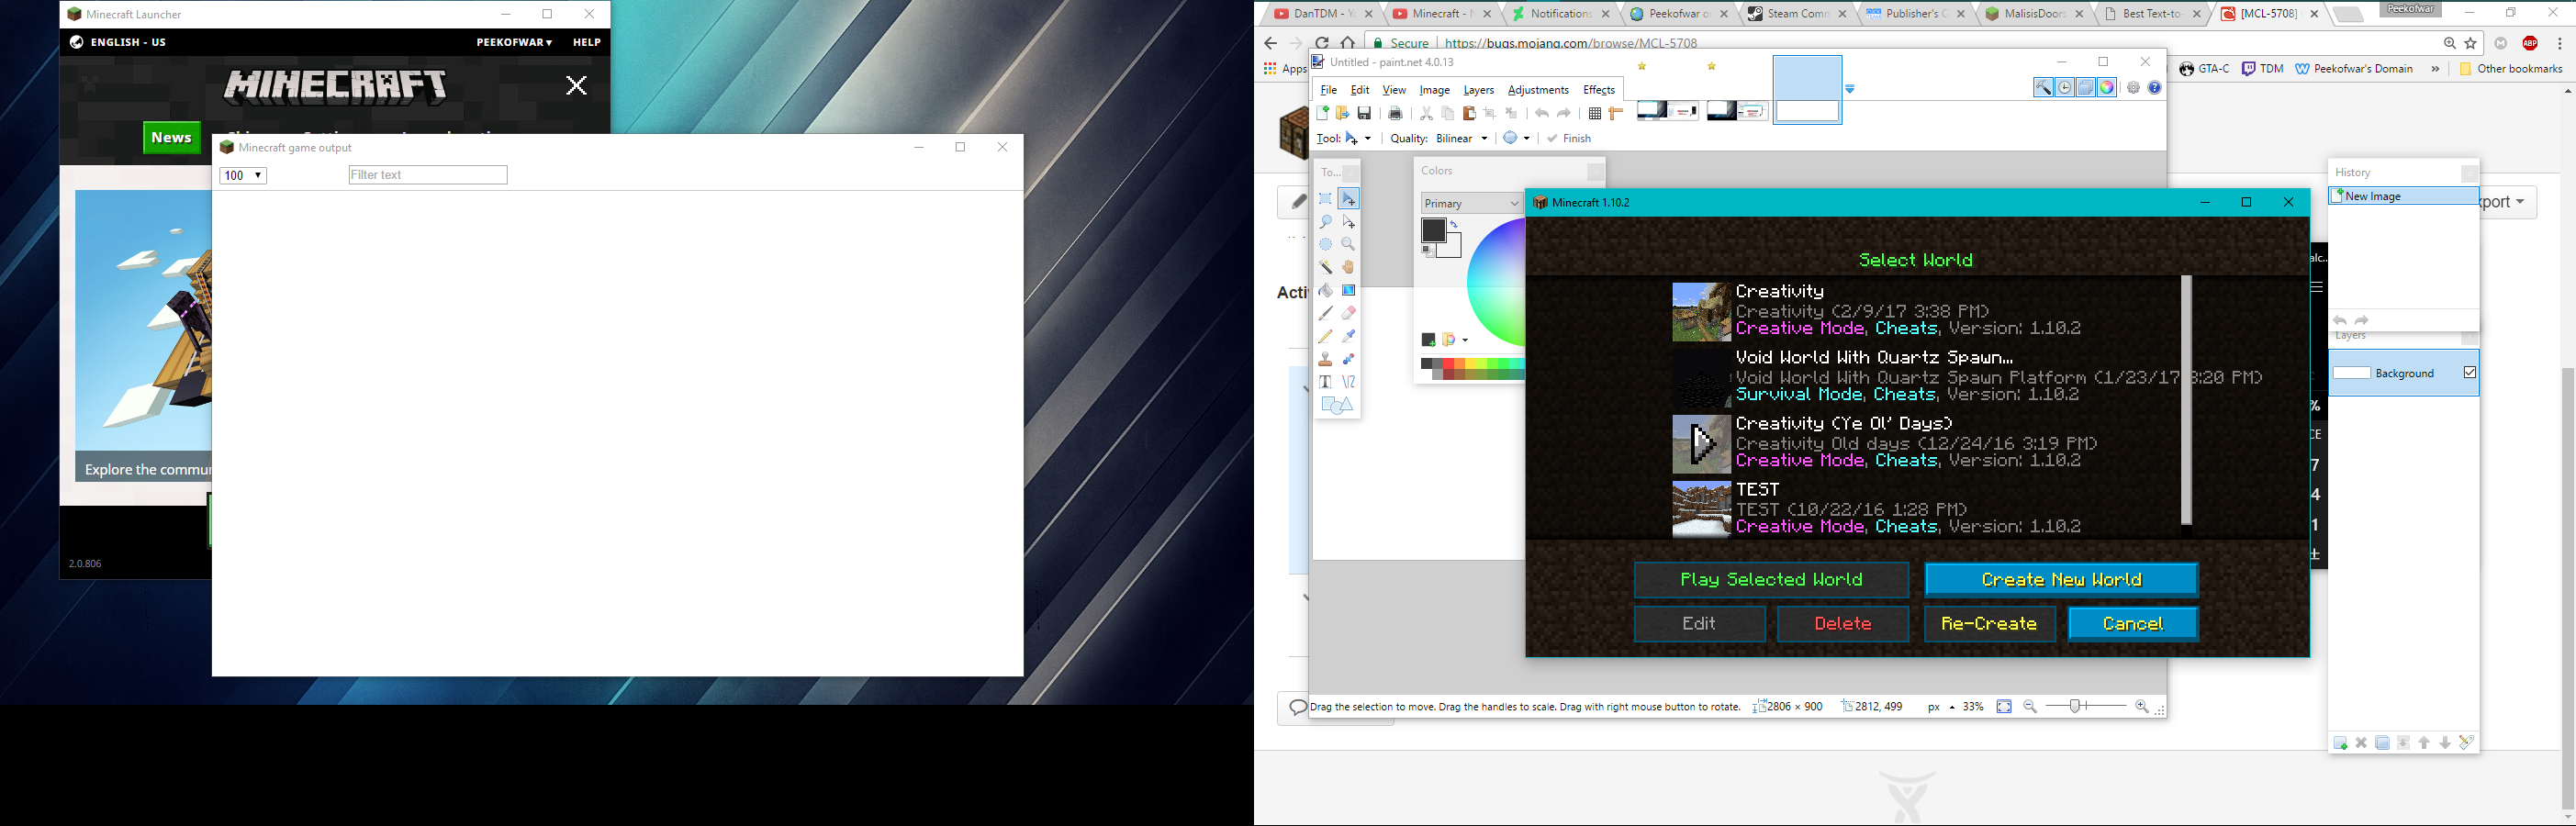Select the Magic Wand tool
The width and height of the screenshot is (2576, 826).
[1325, 267]
